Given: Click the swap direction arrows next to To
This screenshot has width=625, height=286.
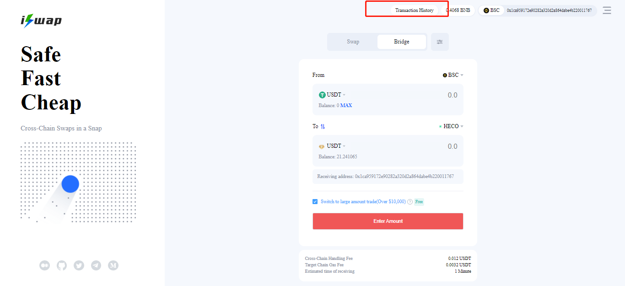Looking at the screenshot, I should click(x=323, y=126).
